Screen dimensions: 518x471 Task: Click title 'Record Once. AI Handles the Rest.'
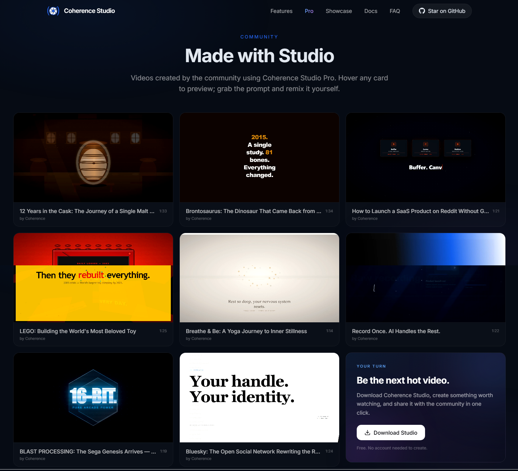coord(396,331)
